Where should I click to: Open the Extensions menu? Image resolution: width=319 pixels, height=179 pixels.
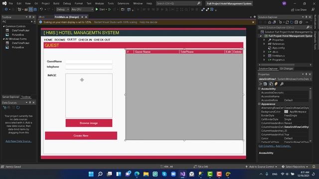coord(123,3)
